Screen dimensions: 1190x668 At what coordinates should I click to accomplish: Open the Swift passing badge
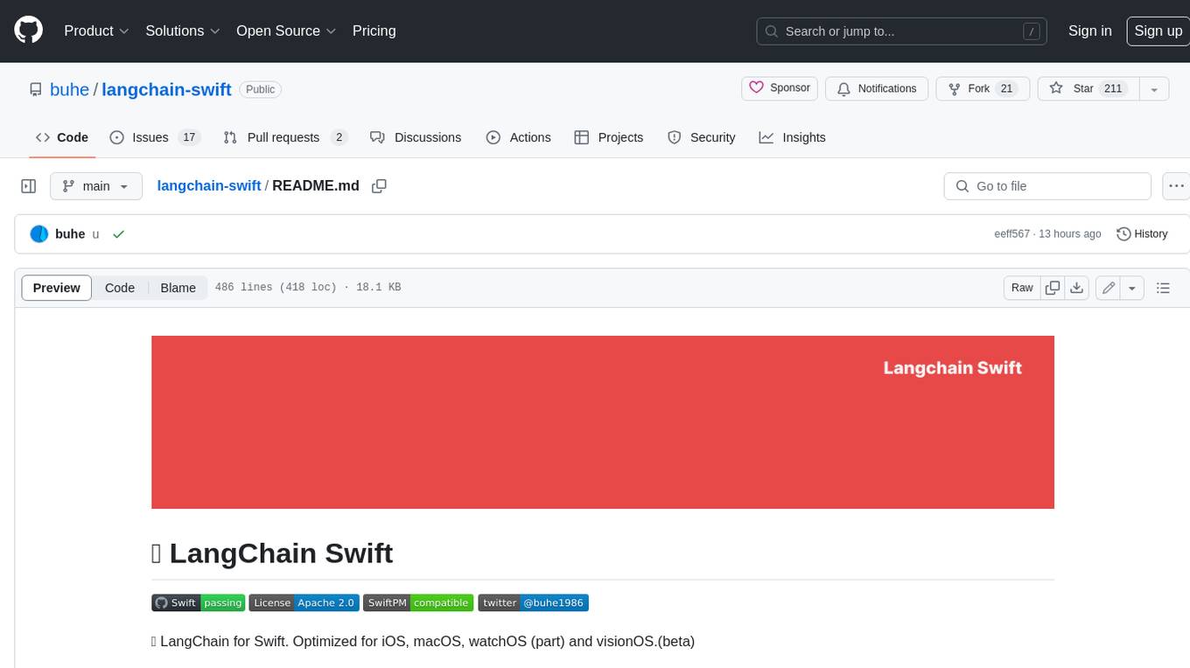click(198, 602)
